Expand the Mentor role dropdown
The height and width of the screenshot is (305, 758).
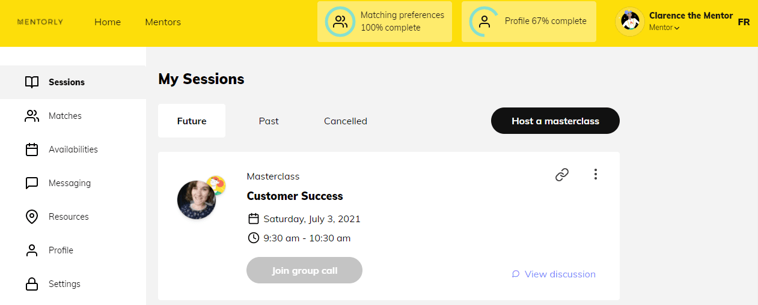pyautogui.click(x=664, y=28)
